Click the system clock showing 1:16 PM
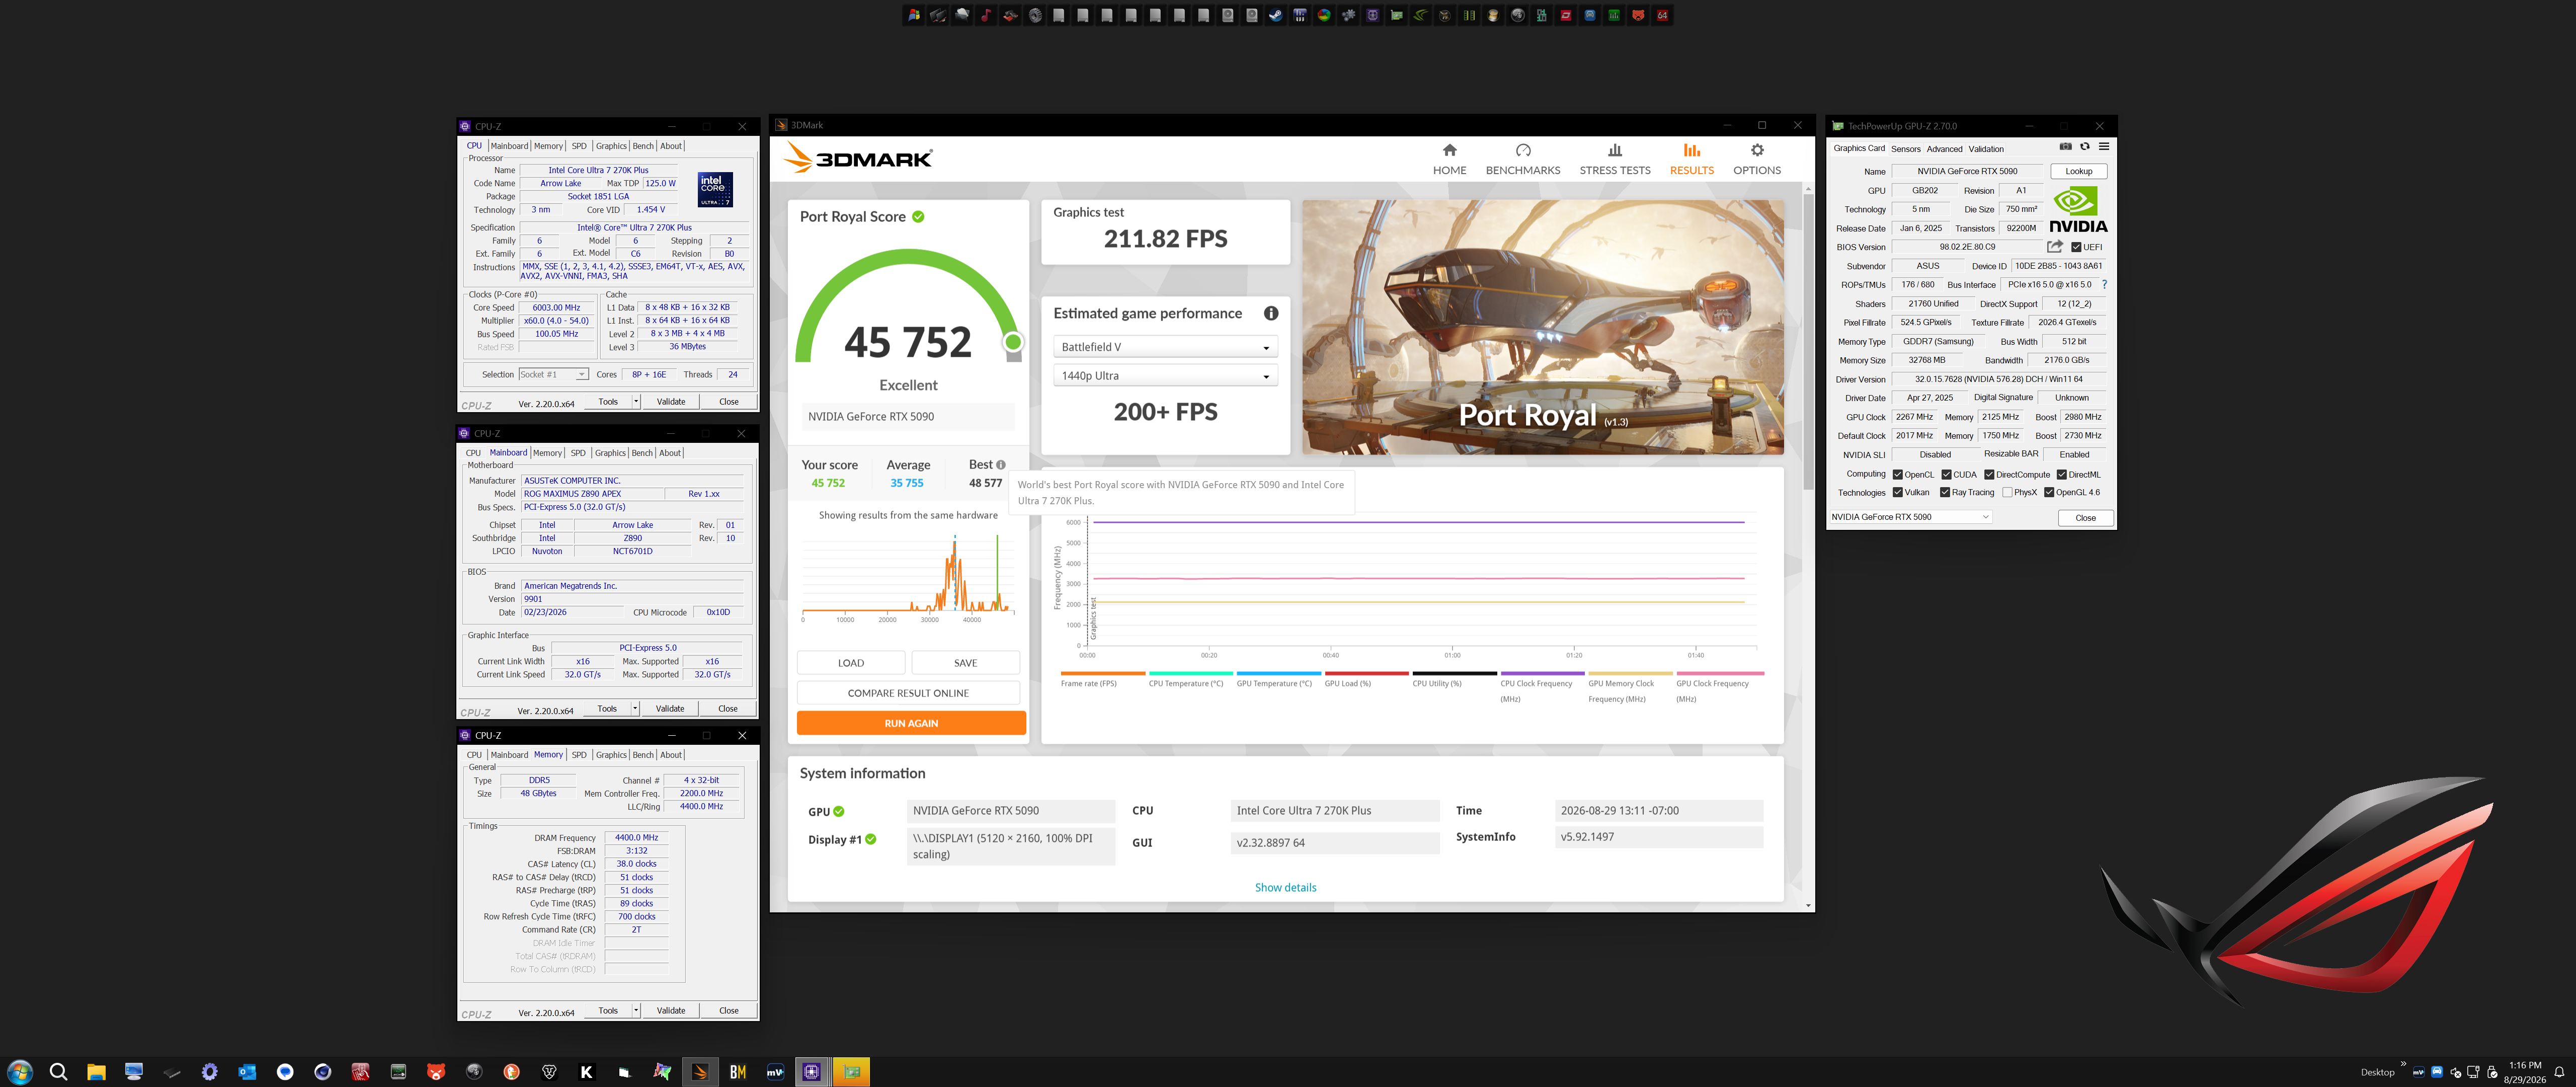 coord(2525,1065)
